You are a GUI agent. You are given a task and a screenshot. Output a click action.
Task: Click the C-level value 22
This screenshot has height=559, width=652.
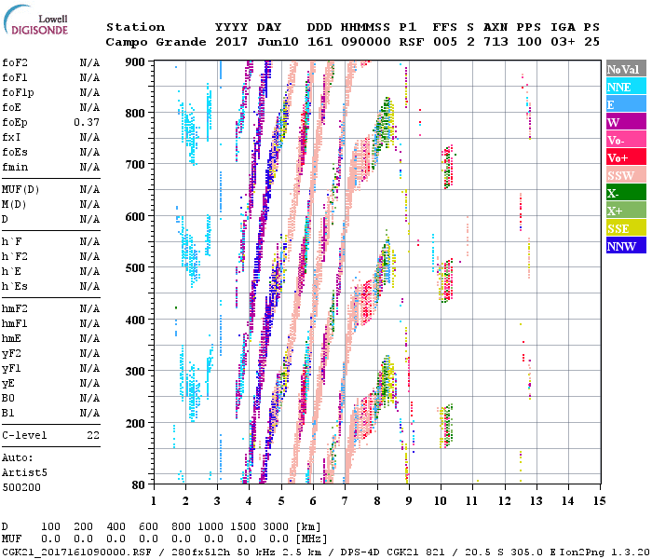tap(93, 435)
